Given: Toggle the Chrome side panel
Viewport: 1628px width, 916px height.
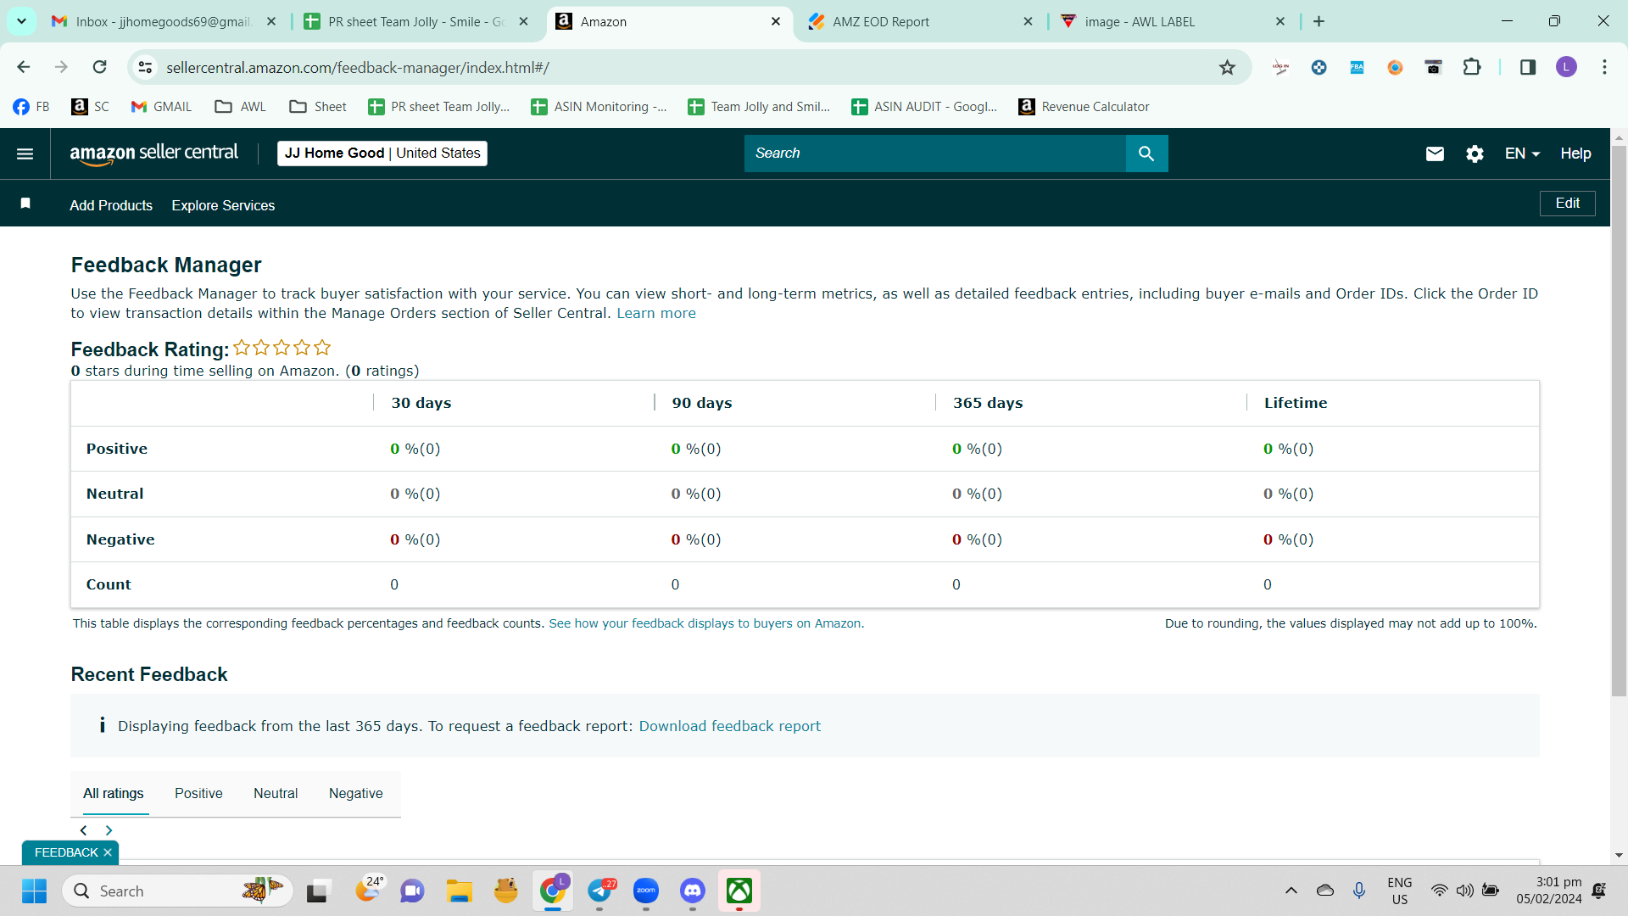Looking at the screenshot, I should 1528,68.
